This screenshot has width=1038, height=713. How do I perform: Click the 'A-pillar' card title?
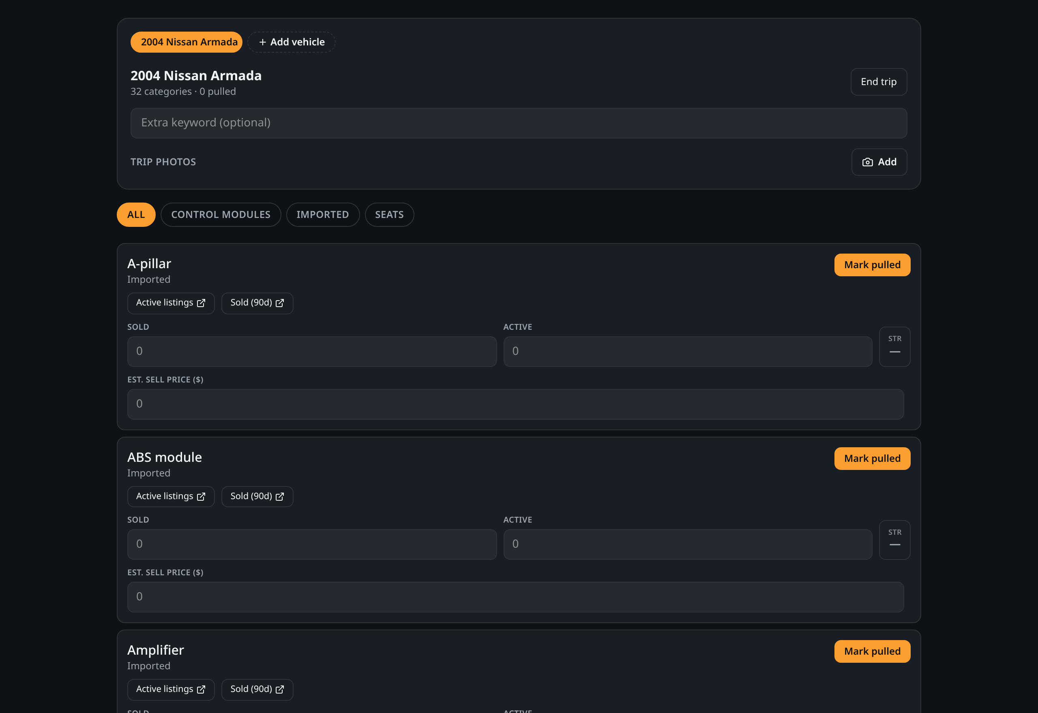pyautogui.click(x=149, y=264)
